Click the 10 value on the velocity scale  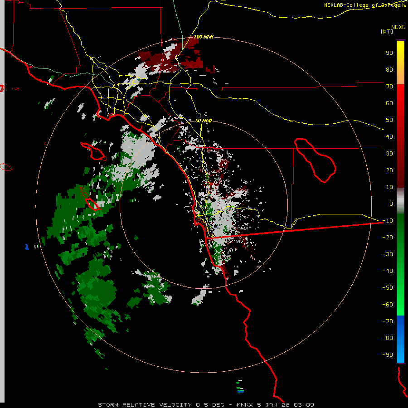point(389,187)
